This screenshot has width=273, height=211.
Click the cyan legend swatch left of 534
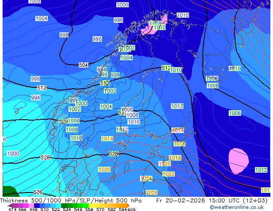pos(59,205)
